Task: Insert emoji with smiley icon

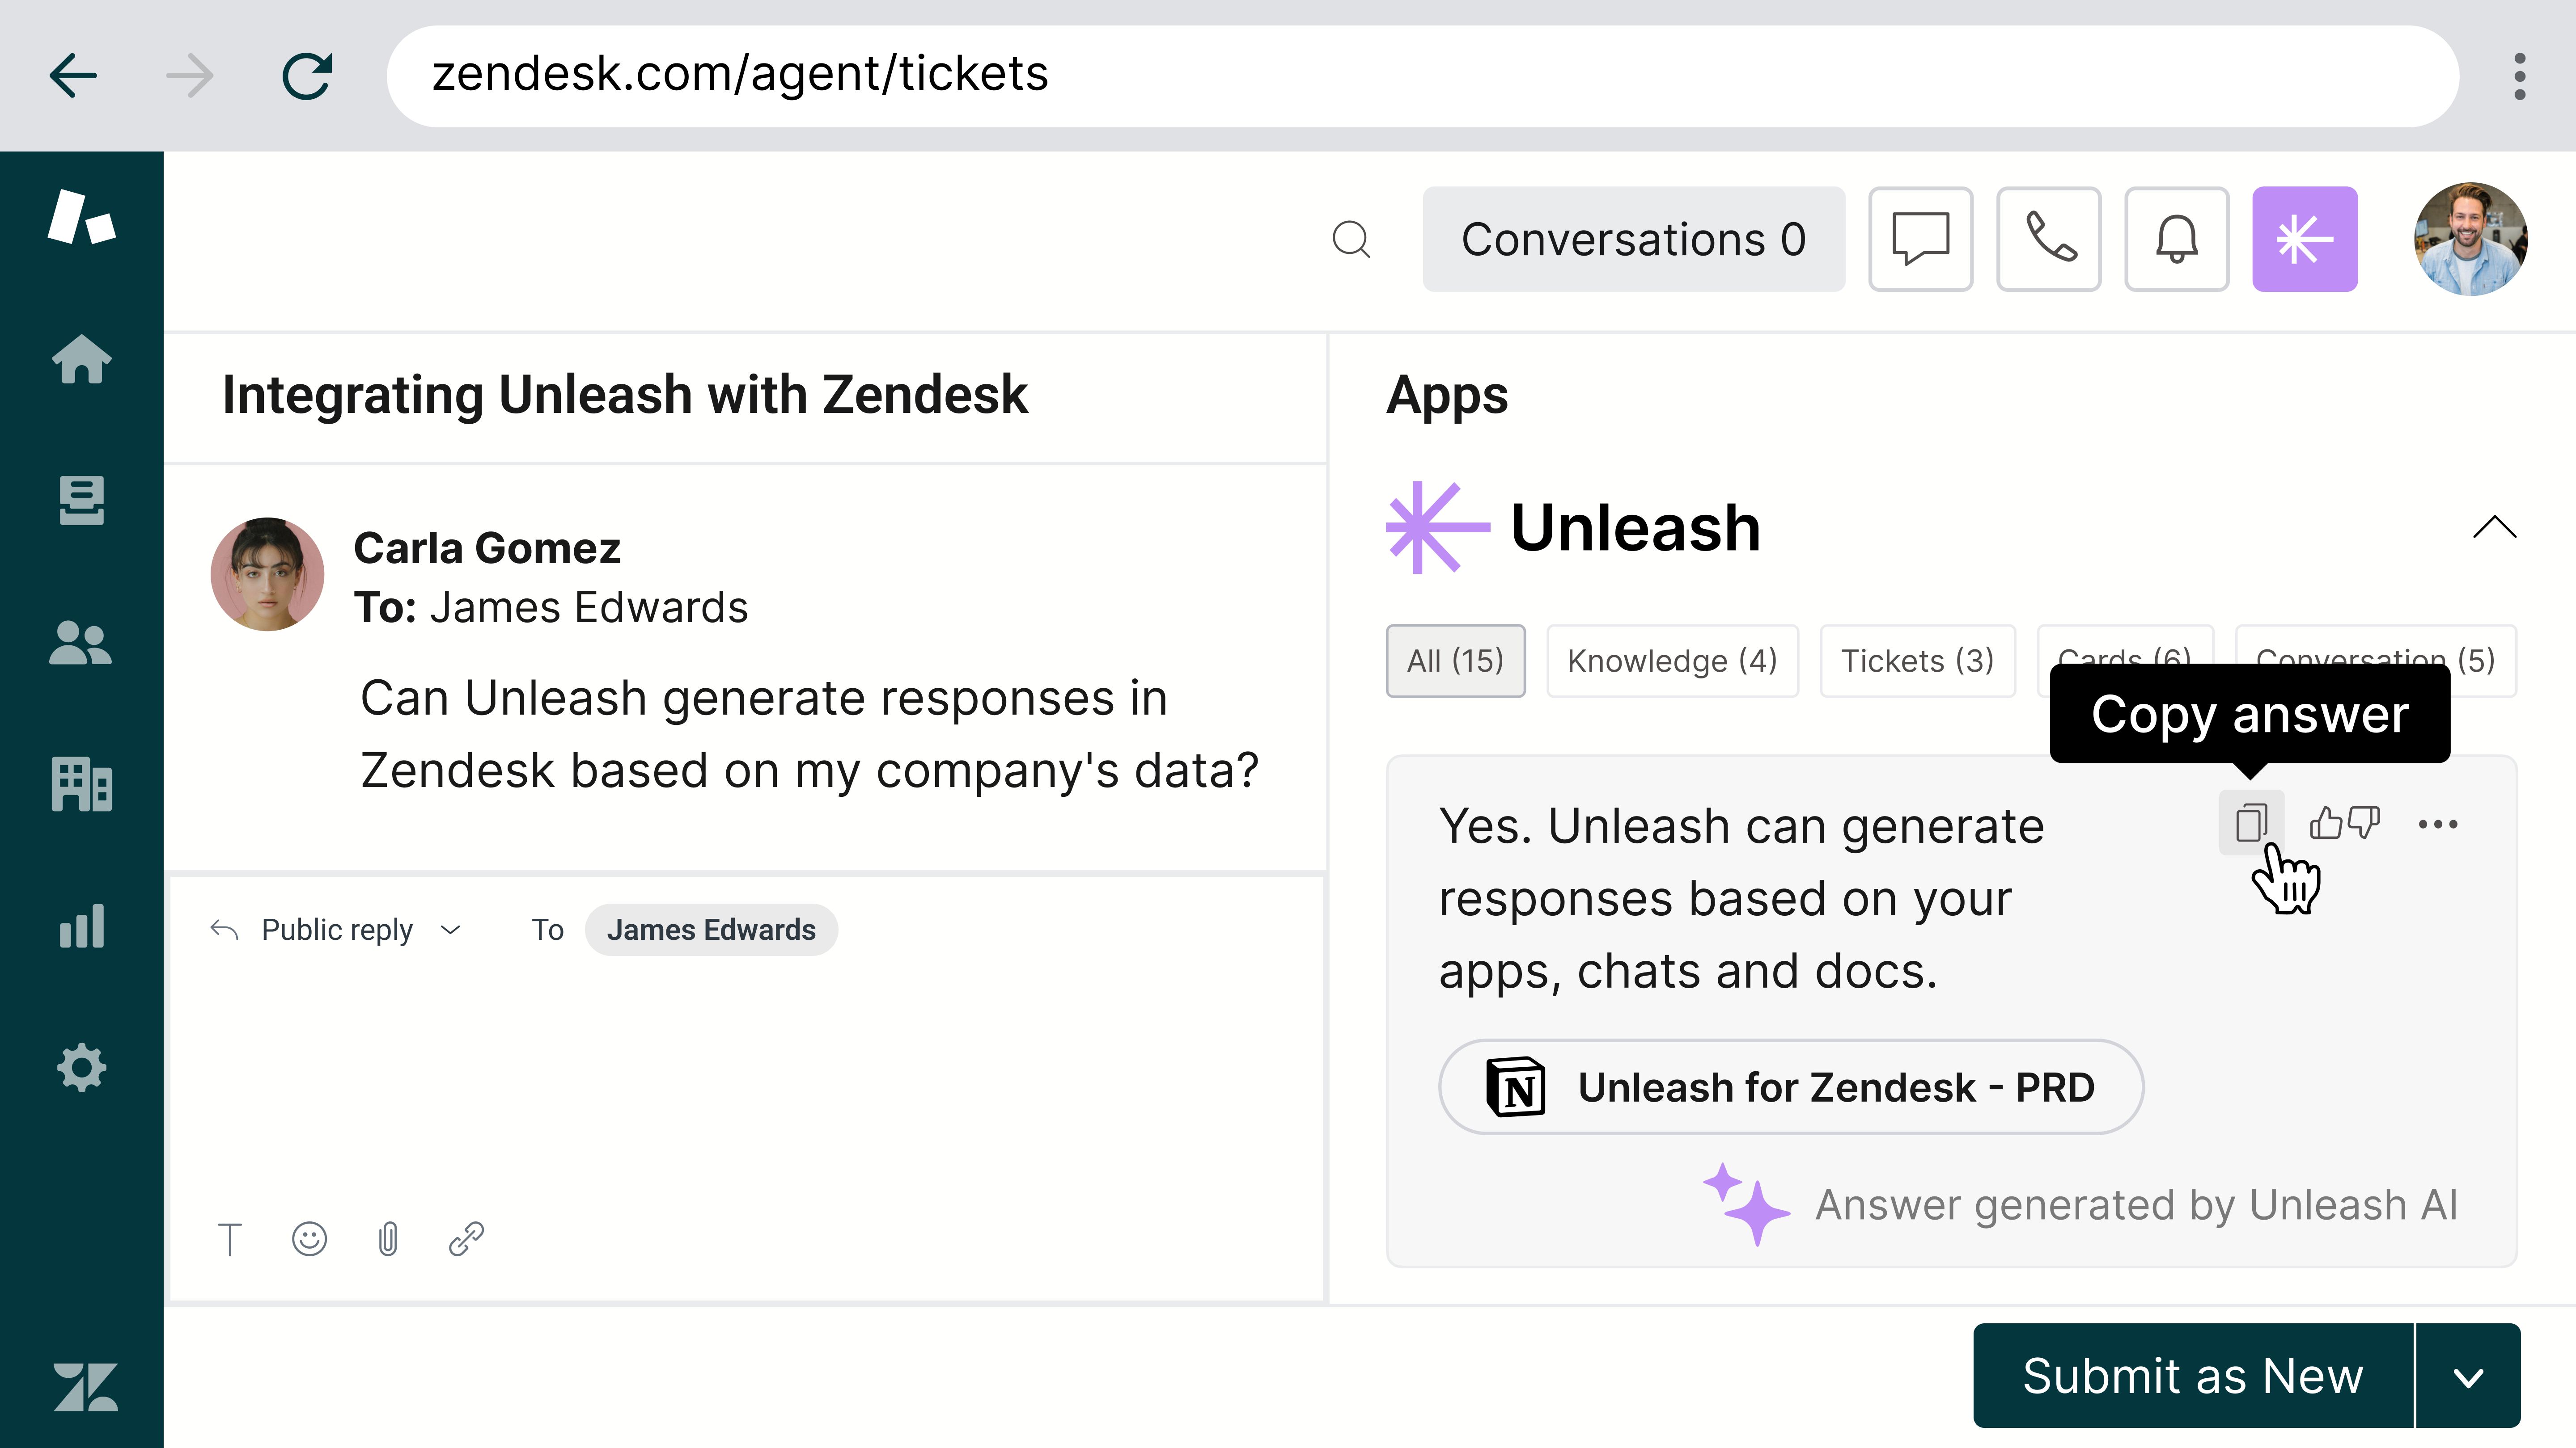Action: pos(309,1239)
